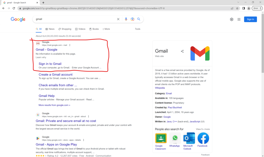
Task: Click View 5+ more
Action: coord(203,129)
